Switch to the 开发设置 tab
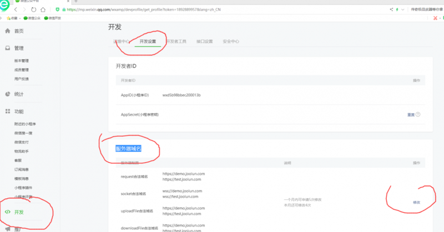This screenshot has width=444, height=232. point(148,42)
